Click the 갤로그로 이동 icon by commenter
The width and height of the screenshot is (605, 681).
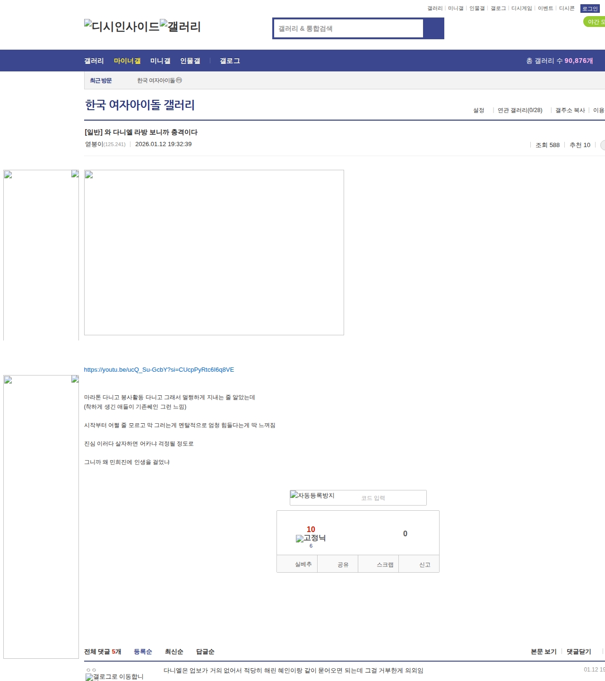114,677
